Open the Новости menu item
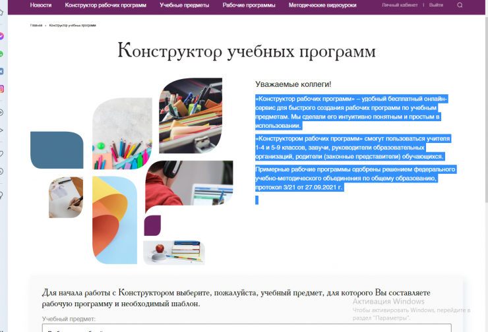Image resolution: width=488 pixels, height=332 pixels. coord(41,5)
